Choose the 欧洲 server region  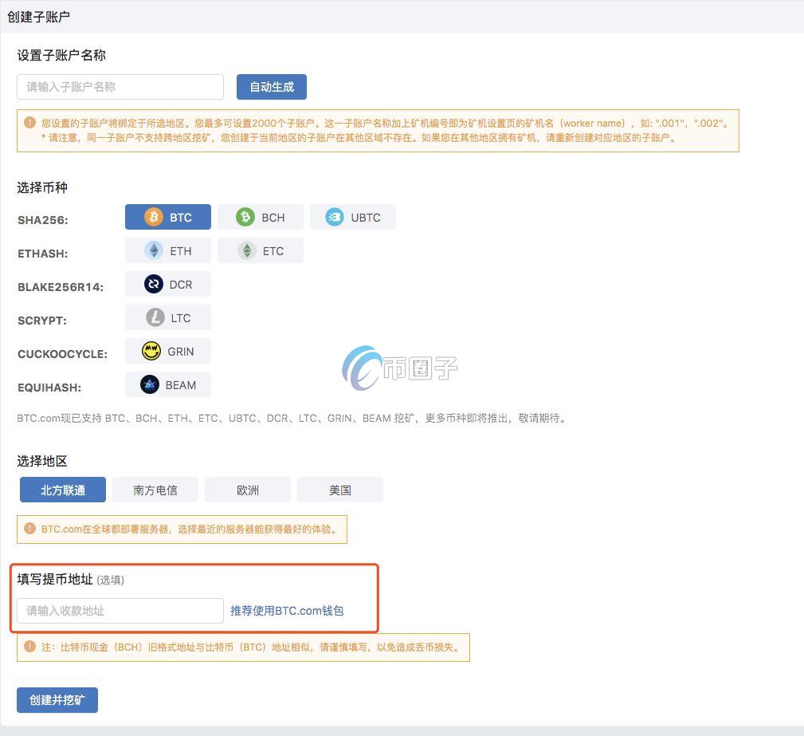pos(247,490)
